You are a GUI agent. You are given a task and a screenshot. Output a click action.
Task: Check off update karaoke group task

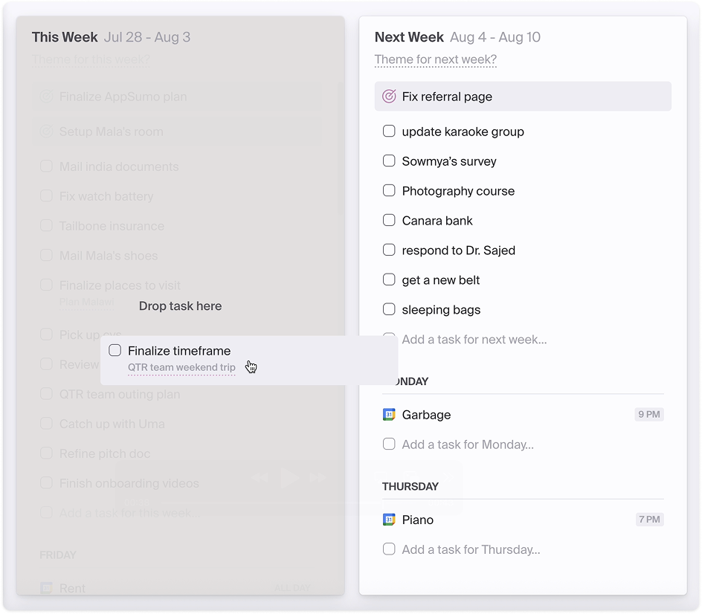[389, 132]
